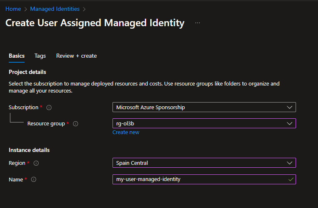Click the Region dropdown chevron arrow

(290, 163)
